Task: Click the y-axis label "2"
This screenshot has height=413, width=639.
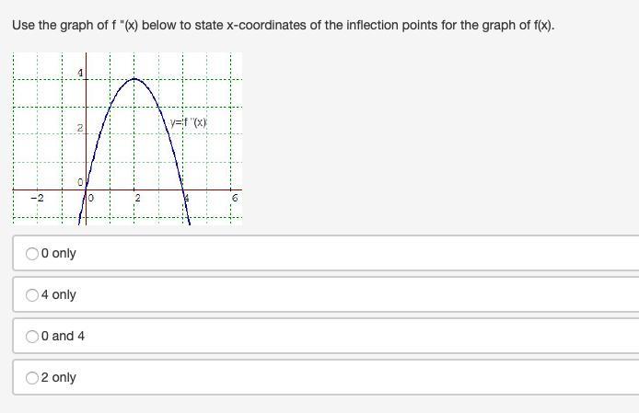Action: click(x=80, y=128)
